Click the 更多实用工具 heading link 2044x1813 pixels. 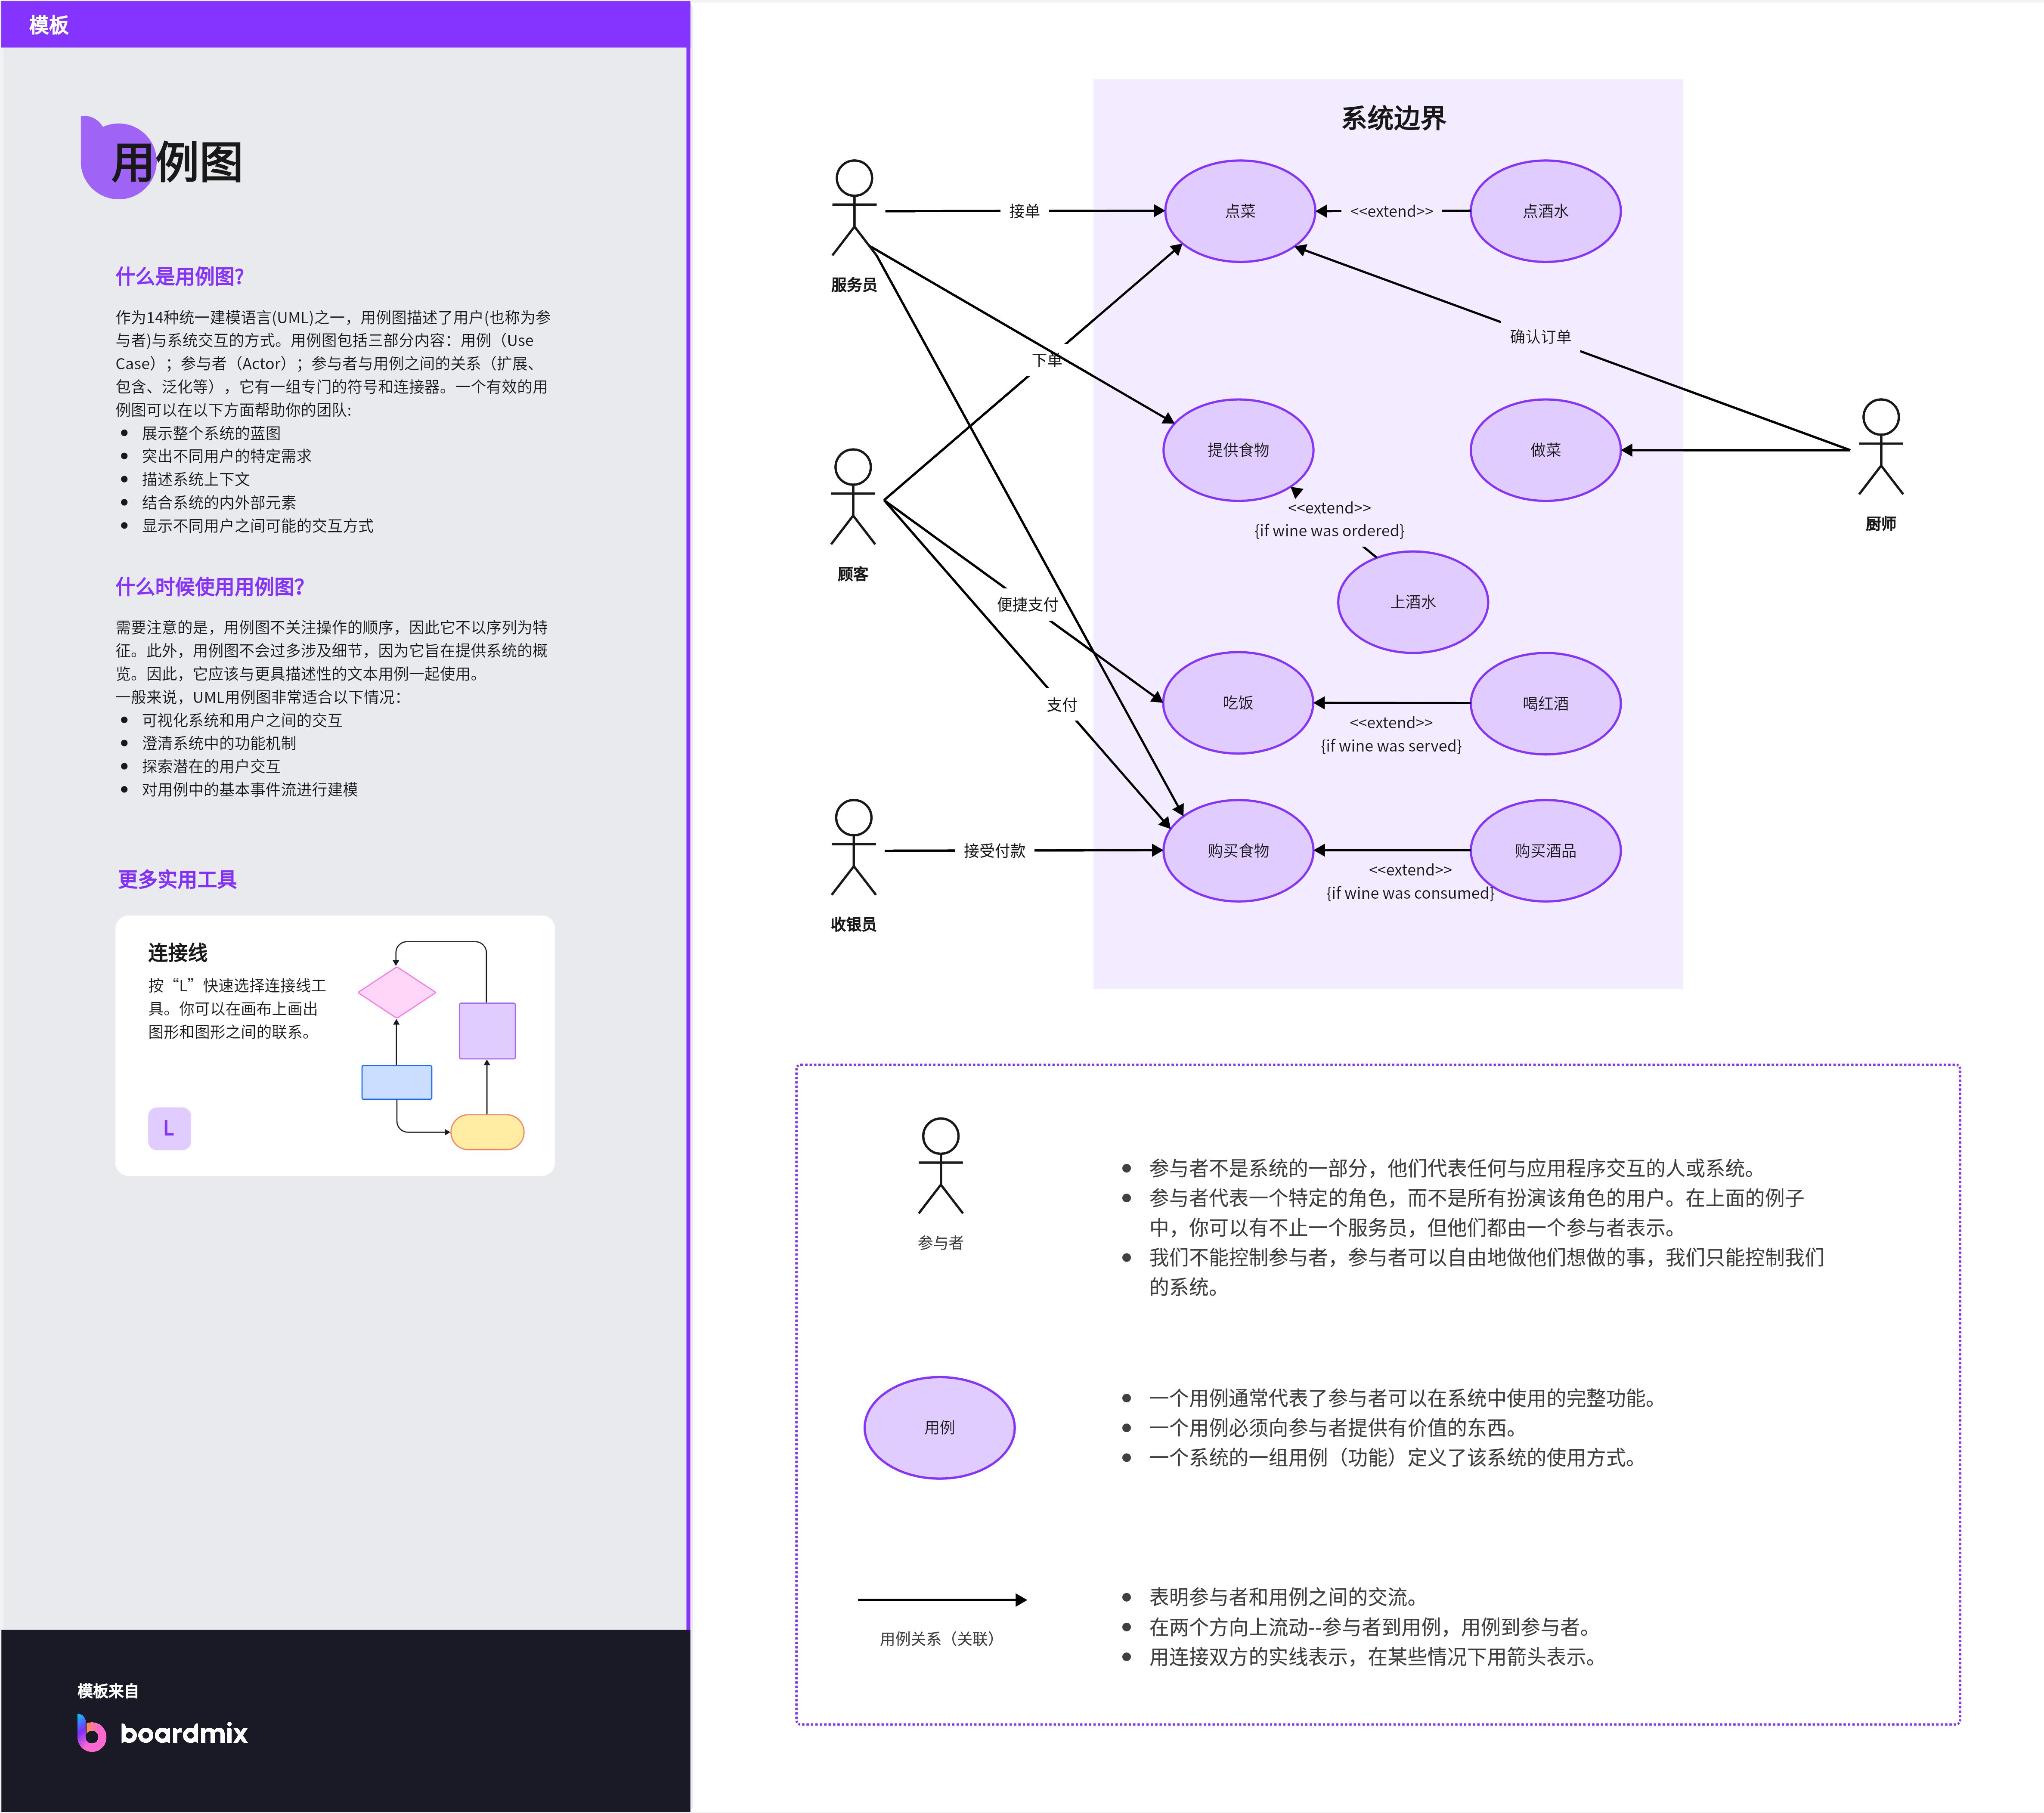pyautogui.click(x=177, y=879)
